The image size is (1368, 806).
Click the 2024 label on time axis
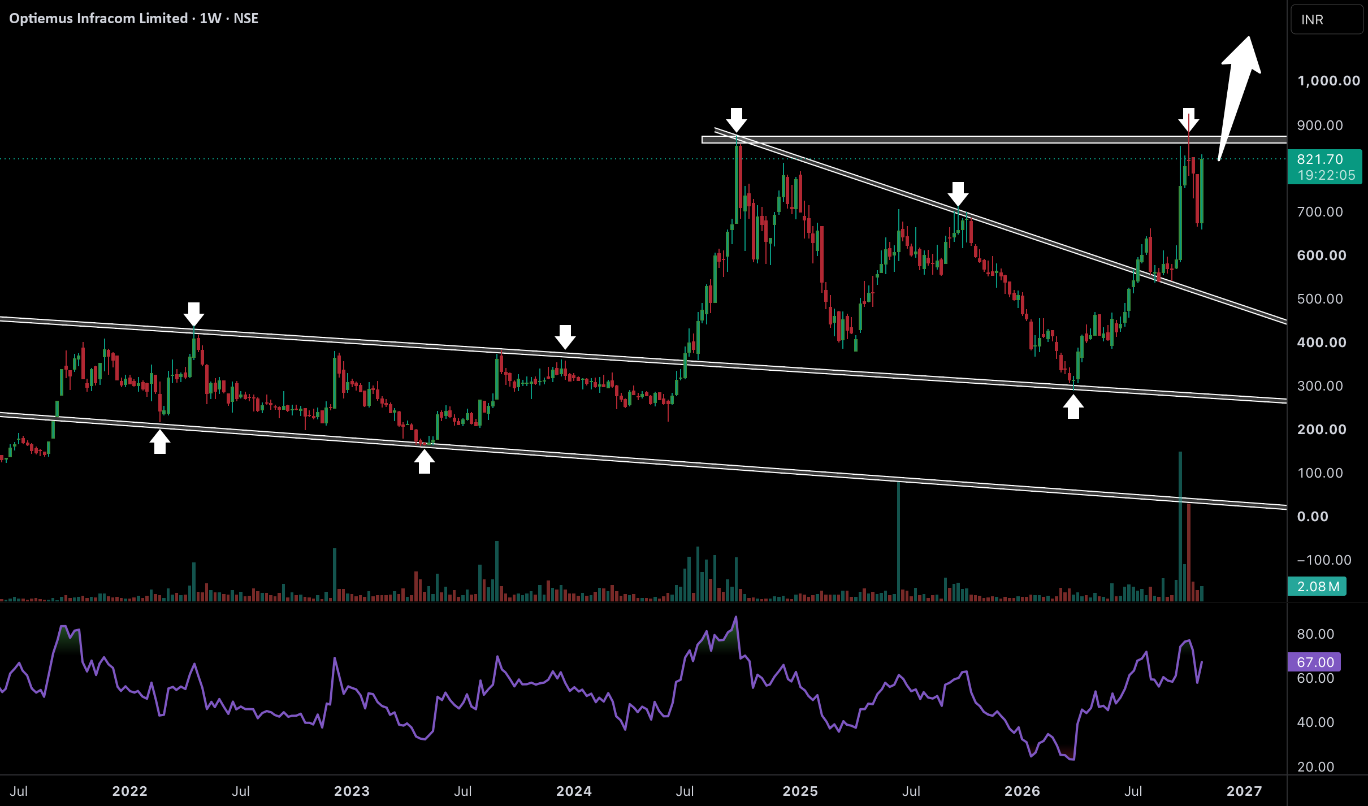pos(574,791)
